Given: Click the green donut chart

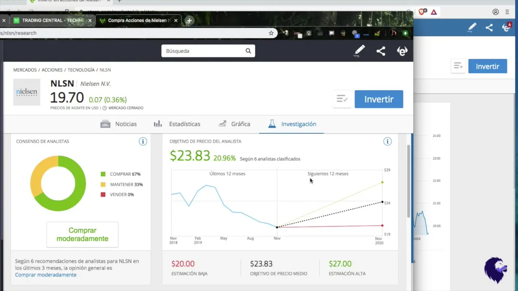Looking at the screenshot, I should pyautogui.click(x=58, y=183).
